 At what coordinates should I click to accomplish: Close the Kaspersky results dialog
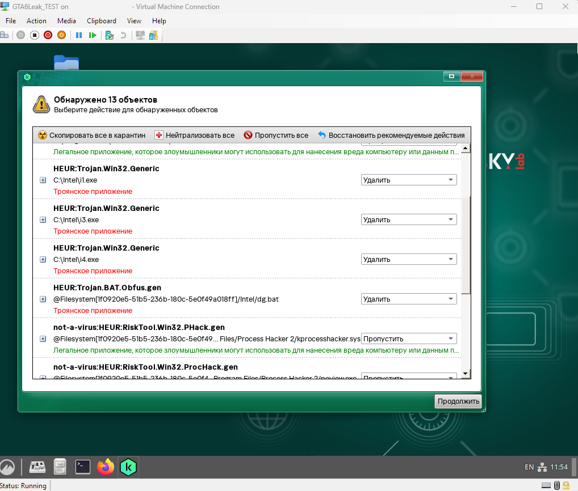[x=472, y=76]
